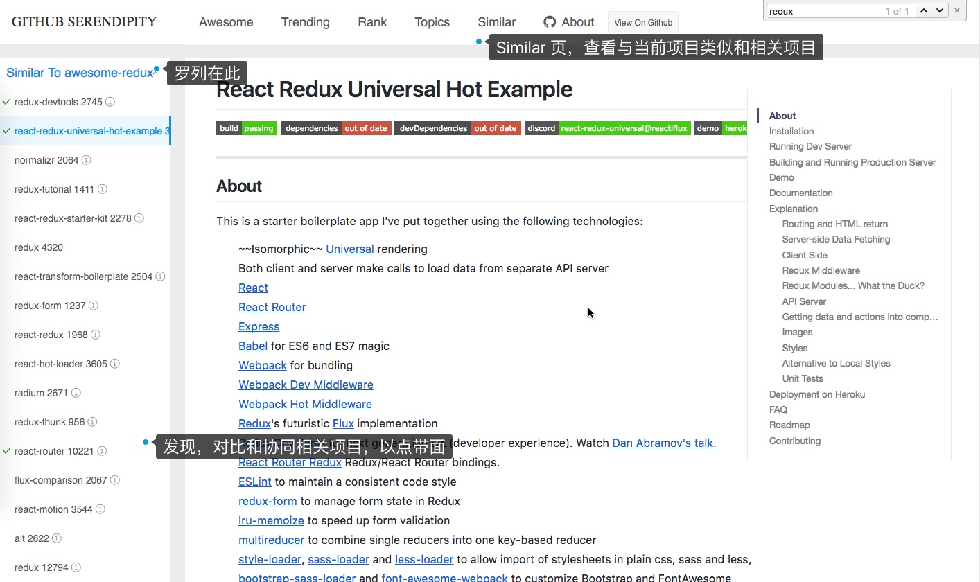Click the info icon beside react-transform-boilerplate 2504
The image size is (980, 582).
coord(160,276)
